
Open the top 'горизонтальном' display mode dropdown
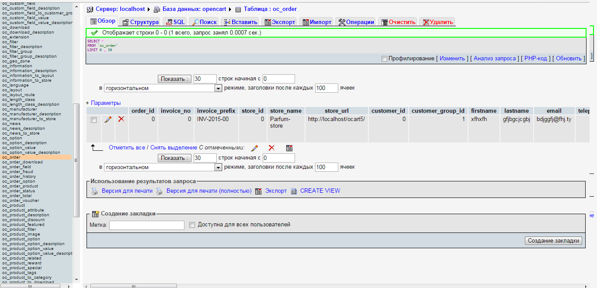218,88
